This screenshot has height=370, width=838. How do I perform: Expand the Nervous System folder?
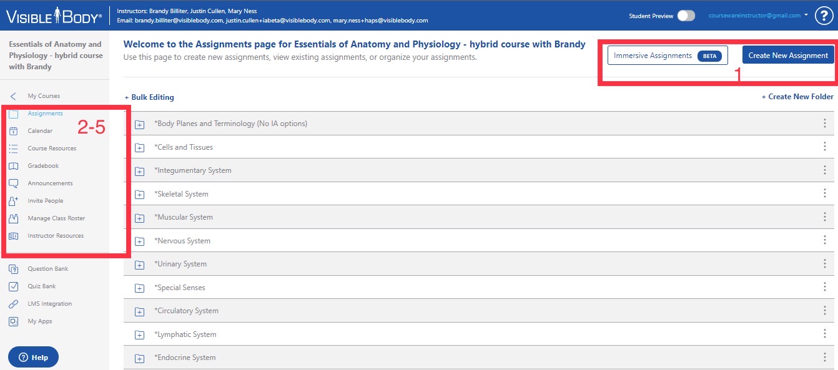[x=140, y=241]
